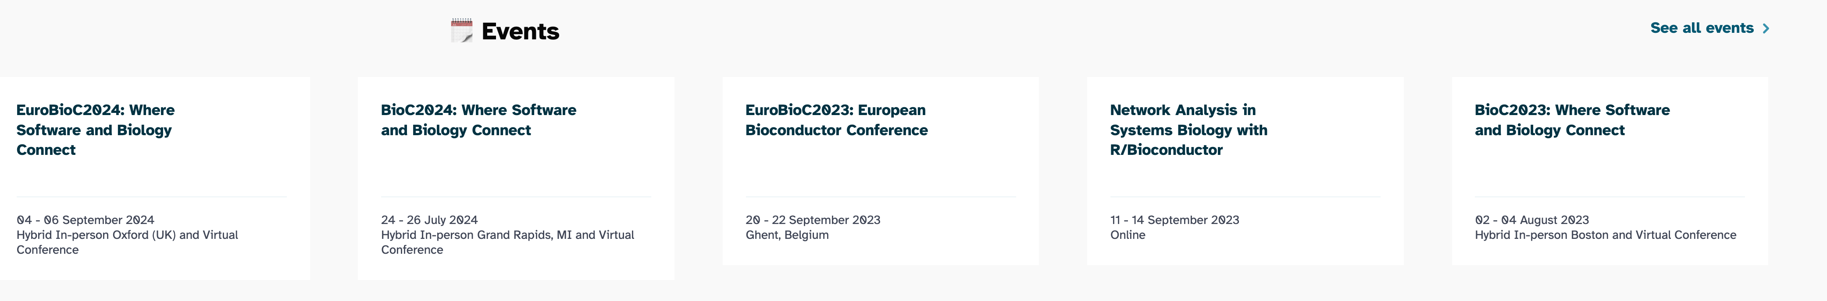Click the Online location text
1827x301 pixels.
coord(1128,235)
